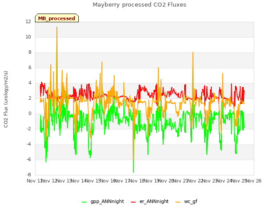Click the x-axis label Nov 11
The height and width of the screenshot is (210, 280).
pos(34,181)
